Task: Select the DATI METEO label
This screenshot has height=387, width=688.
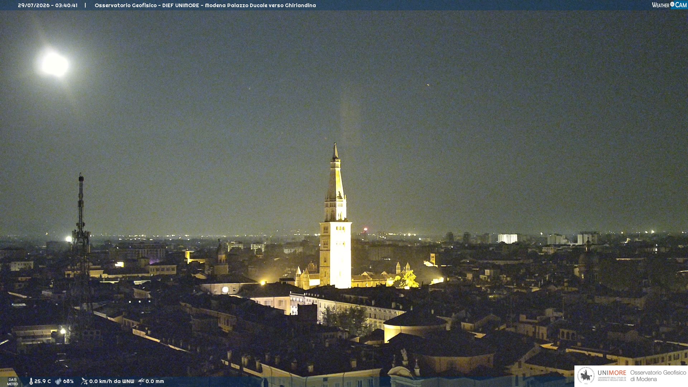Action: coord(13,382)
